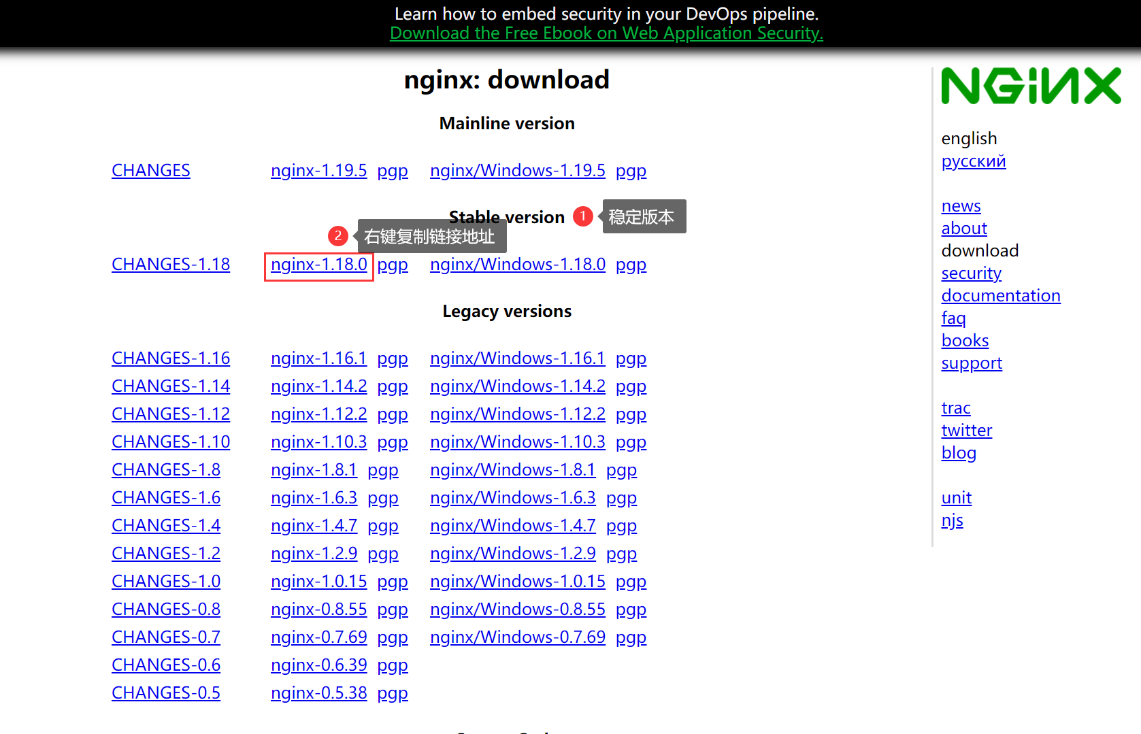The width and height of the screenshot is (1141, 734).
Task: Download nginx-0.6.39
Action: [x=318, y=665]
